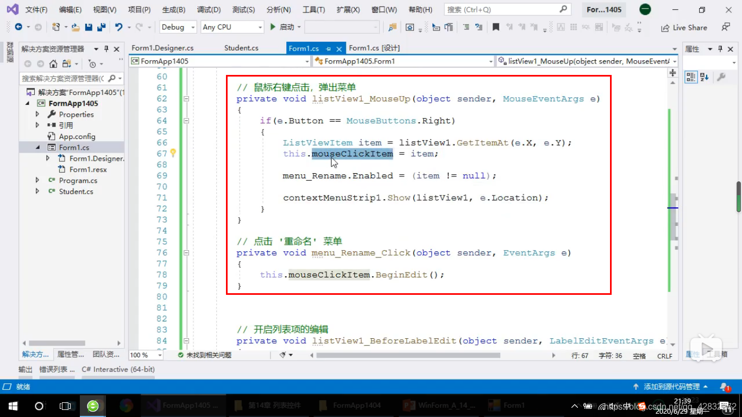Open the Any CPU platform dropdown
Image resolution: width=742 pixels, height=417 pixels.
tap(232, 27)
